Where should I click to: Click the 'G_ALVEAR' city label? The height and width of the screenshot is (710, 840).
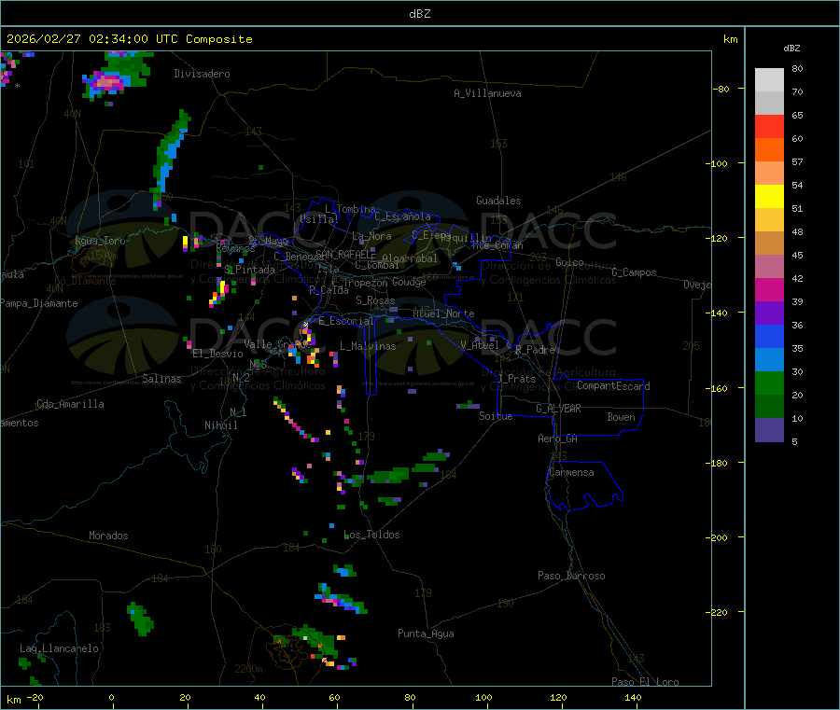[x=559, y=409]
